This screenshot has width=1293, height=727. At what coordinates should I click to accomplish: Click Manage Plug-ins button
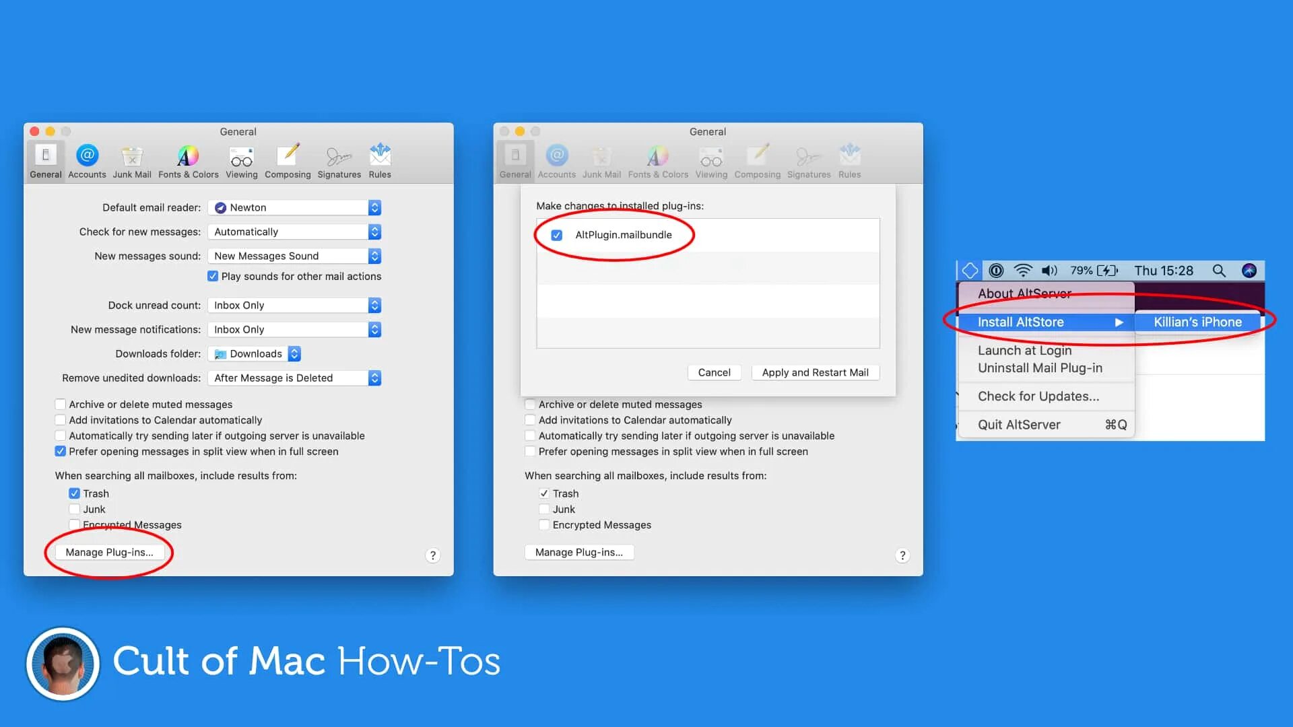click(x=108, y=552)
